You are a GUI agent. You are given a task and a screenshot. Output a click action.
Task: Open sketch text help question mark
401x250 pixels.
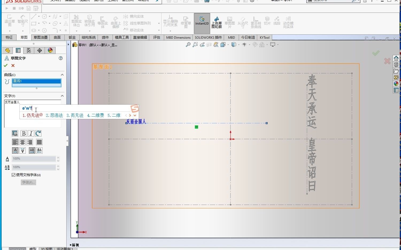[61, 58]
